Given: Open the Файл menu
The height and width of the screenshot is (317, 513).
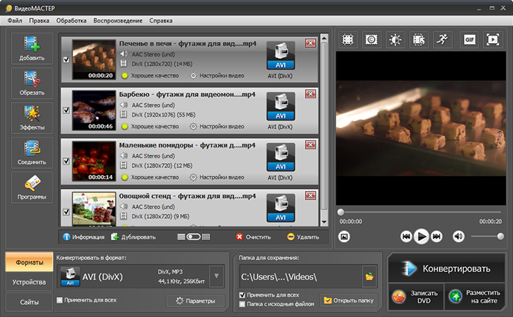Looking at the screenshot, I should click(x=15, y=21).
